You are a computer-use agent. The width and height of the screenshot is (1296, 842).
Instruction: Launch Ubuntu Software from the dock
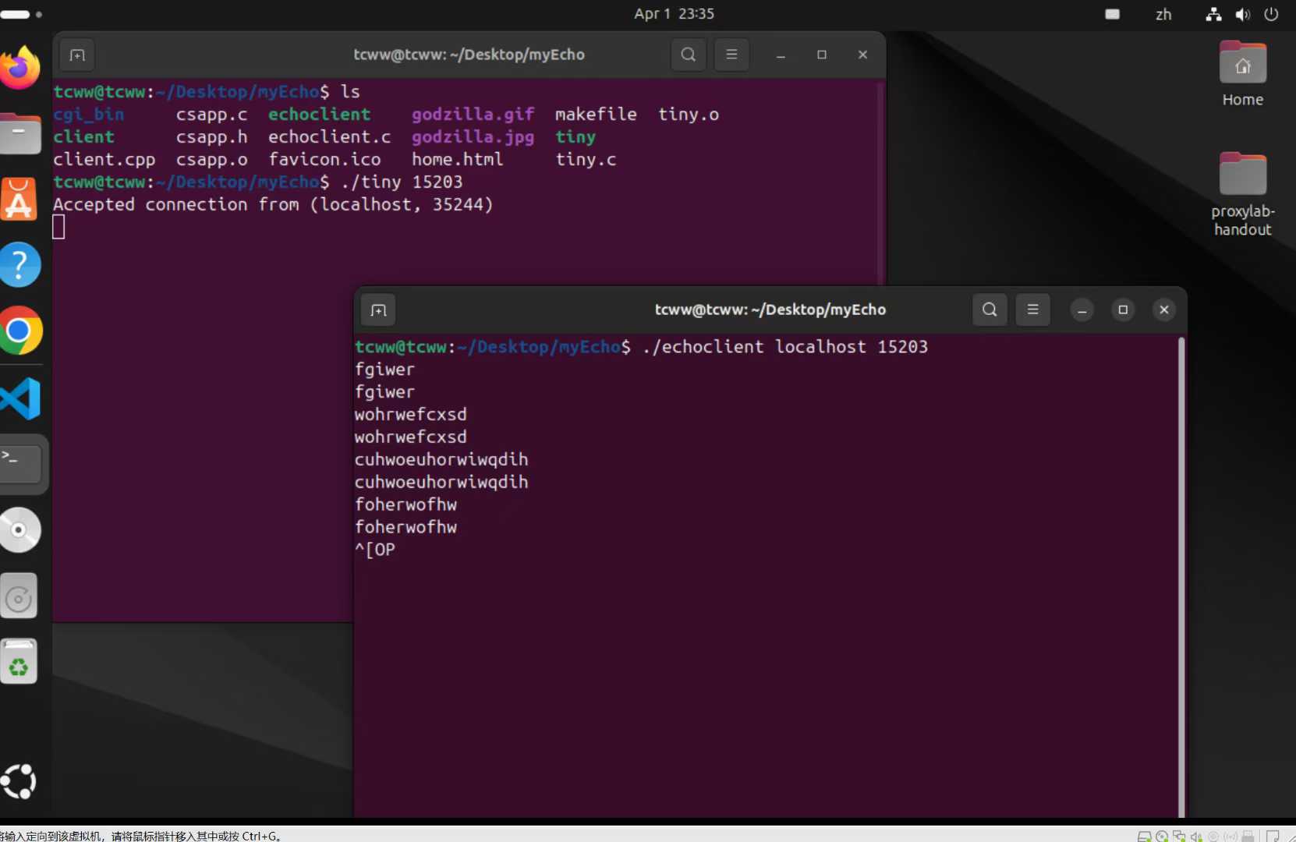pyautogui.click(x=19, y=199)
